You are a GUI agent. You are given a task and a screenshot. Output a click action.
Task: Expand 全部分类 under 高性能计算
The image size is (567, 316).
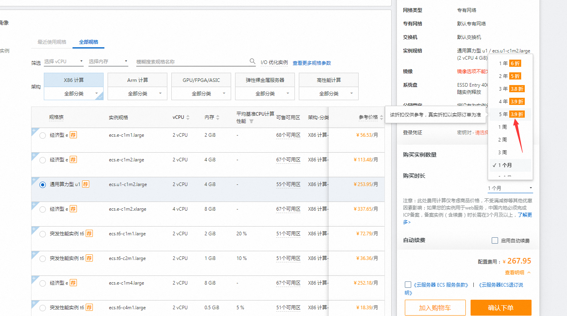(x=329, y=94)
